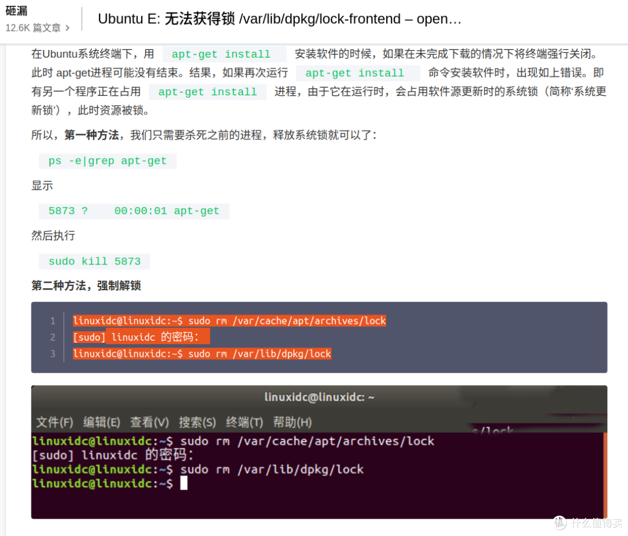The width and height of the screenshot is (628, 536).
Task: Click line number 1 in the code block
Action: (53, 321)
